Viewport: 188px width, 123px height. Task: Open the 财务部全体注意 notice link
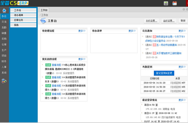(x=165, y=39)
